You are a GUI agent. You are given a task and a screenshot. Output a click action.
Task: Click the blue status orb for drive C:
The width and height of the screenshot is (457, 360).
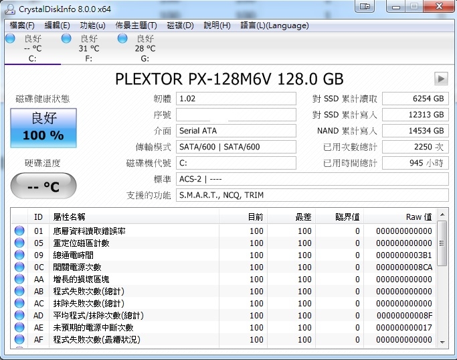coord(10,38)
